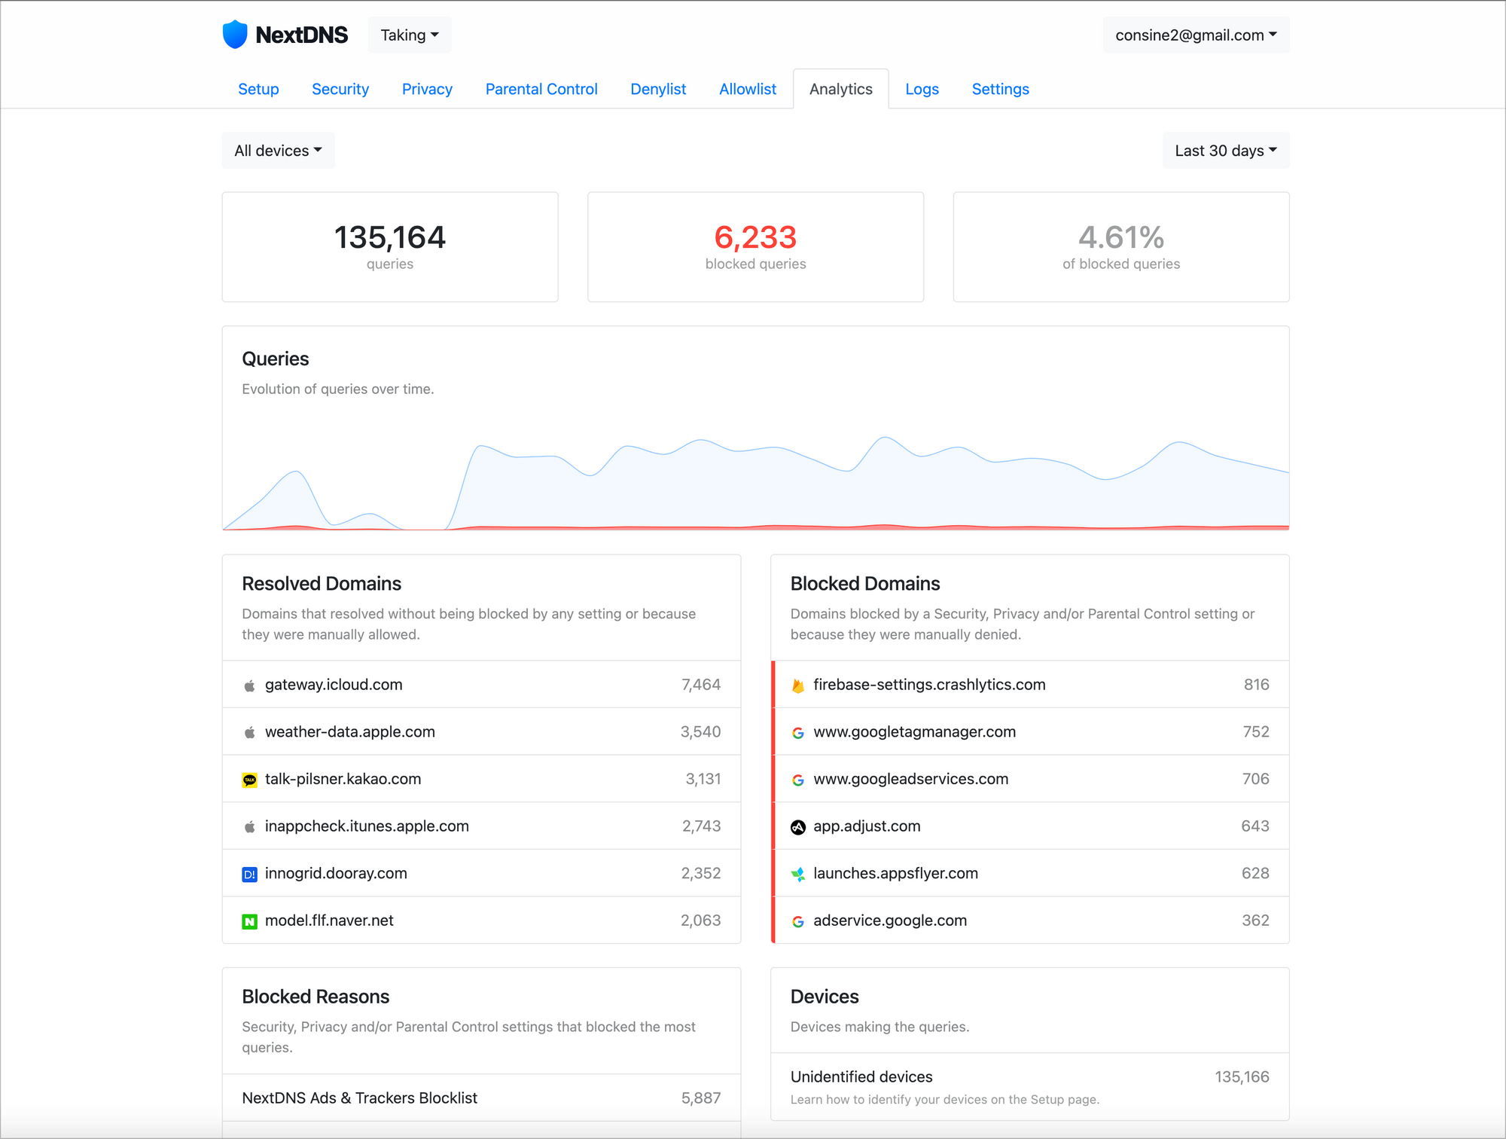Click the NextDNS shield logo
This screenshot has height=1139, width=1506.
[235, 35]
